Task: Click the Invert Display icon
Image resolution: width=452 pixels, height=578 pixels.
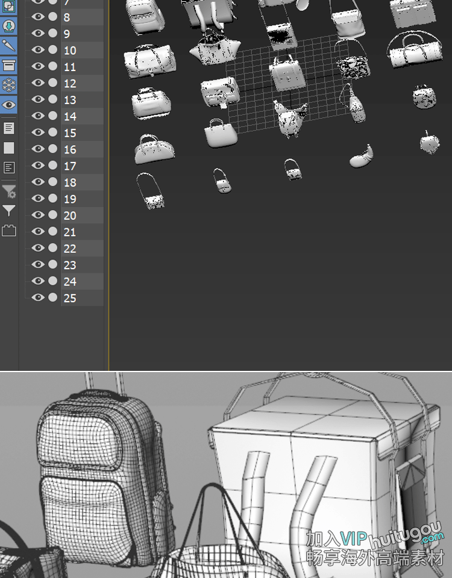Action: (x=9, y=168)
